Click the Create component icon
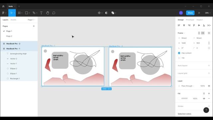213x120 pixels. coord(99,13)
